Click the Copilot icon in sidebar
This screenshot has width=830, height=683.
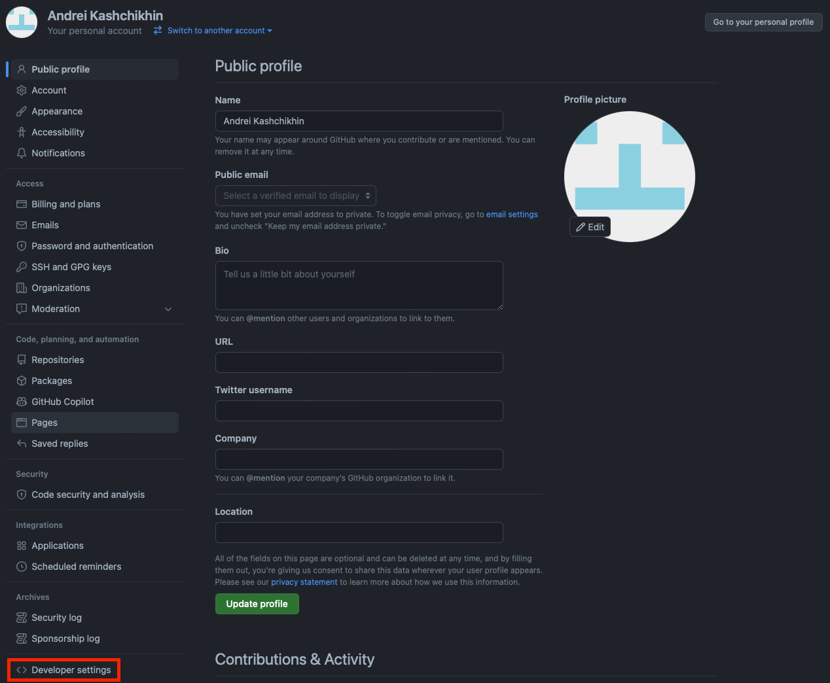point(22,402)
